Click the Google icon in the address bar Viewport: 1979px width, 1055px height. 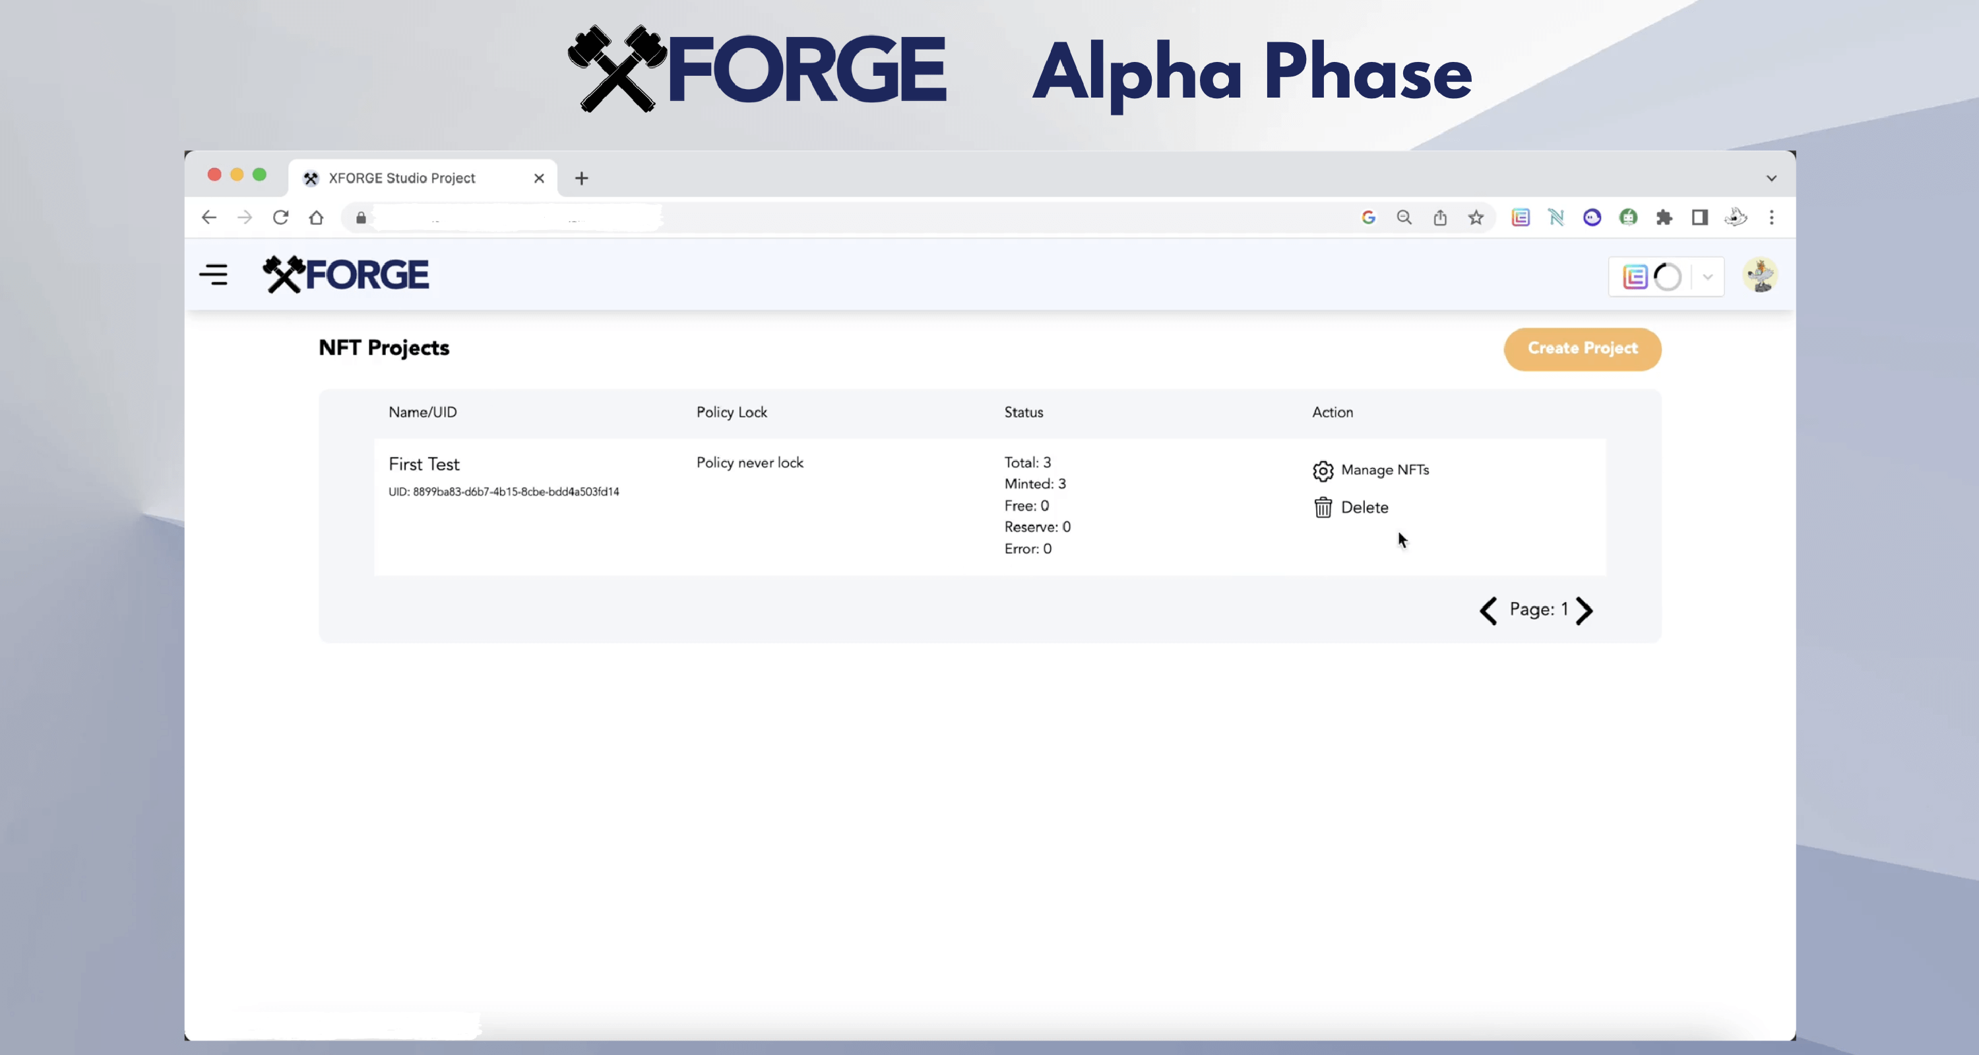pyautogui.click(x=1368, y=218)
